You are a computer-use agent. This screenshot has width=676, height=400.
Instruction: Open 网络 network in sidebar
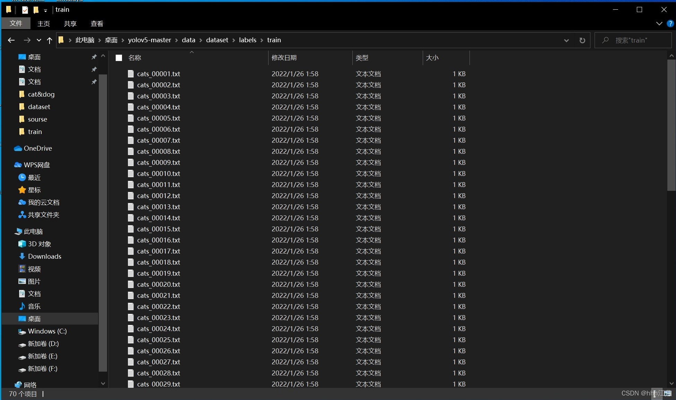click(x=25, y=384)
